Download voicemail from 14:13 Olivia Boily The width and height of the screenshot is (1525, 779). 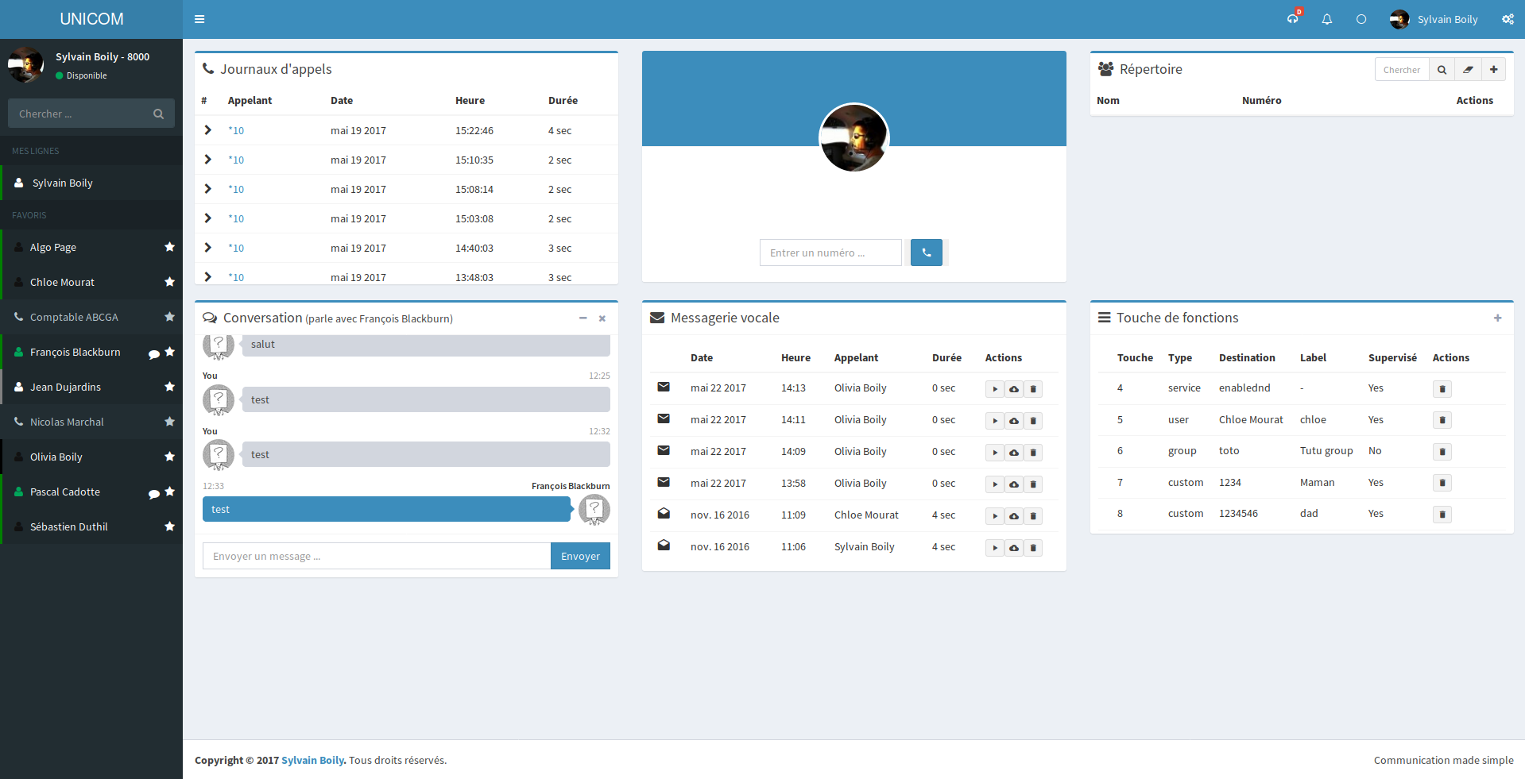click(x=1014, y=389)
